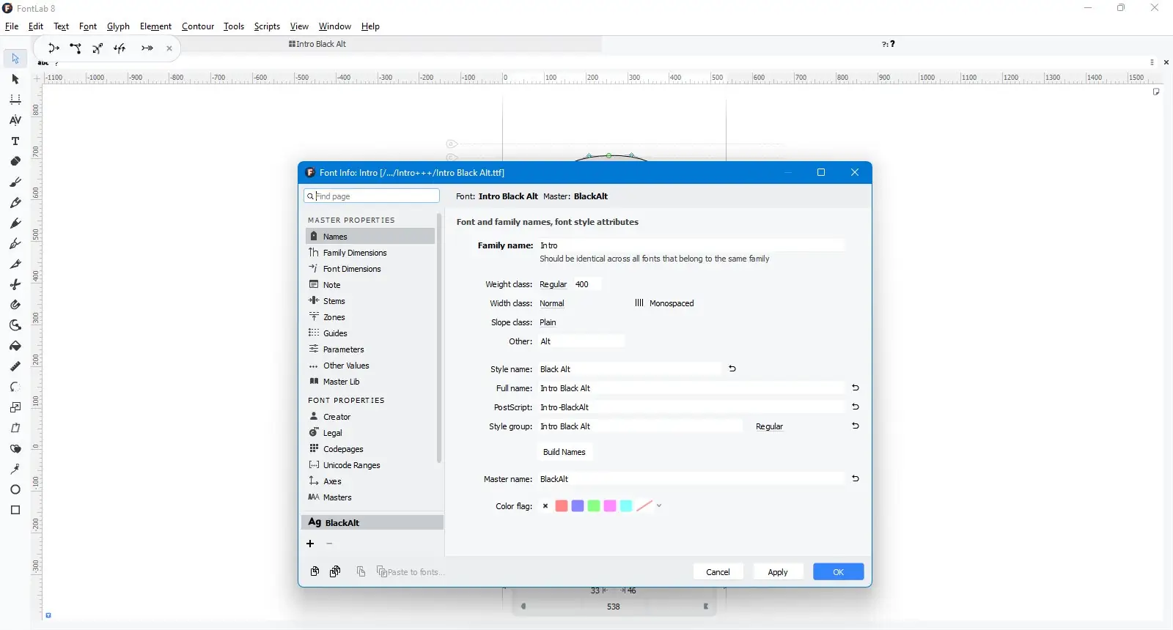Viewport: 1173px width, 630px height.
Task: Click Paste to fonts button
Action: (x=410, y=572)
